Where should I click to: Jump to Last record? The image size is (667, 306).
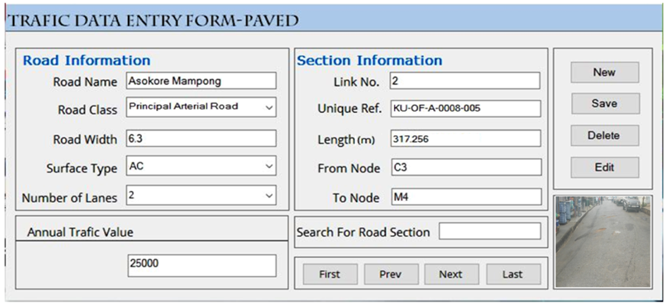pos(513,274)
